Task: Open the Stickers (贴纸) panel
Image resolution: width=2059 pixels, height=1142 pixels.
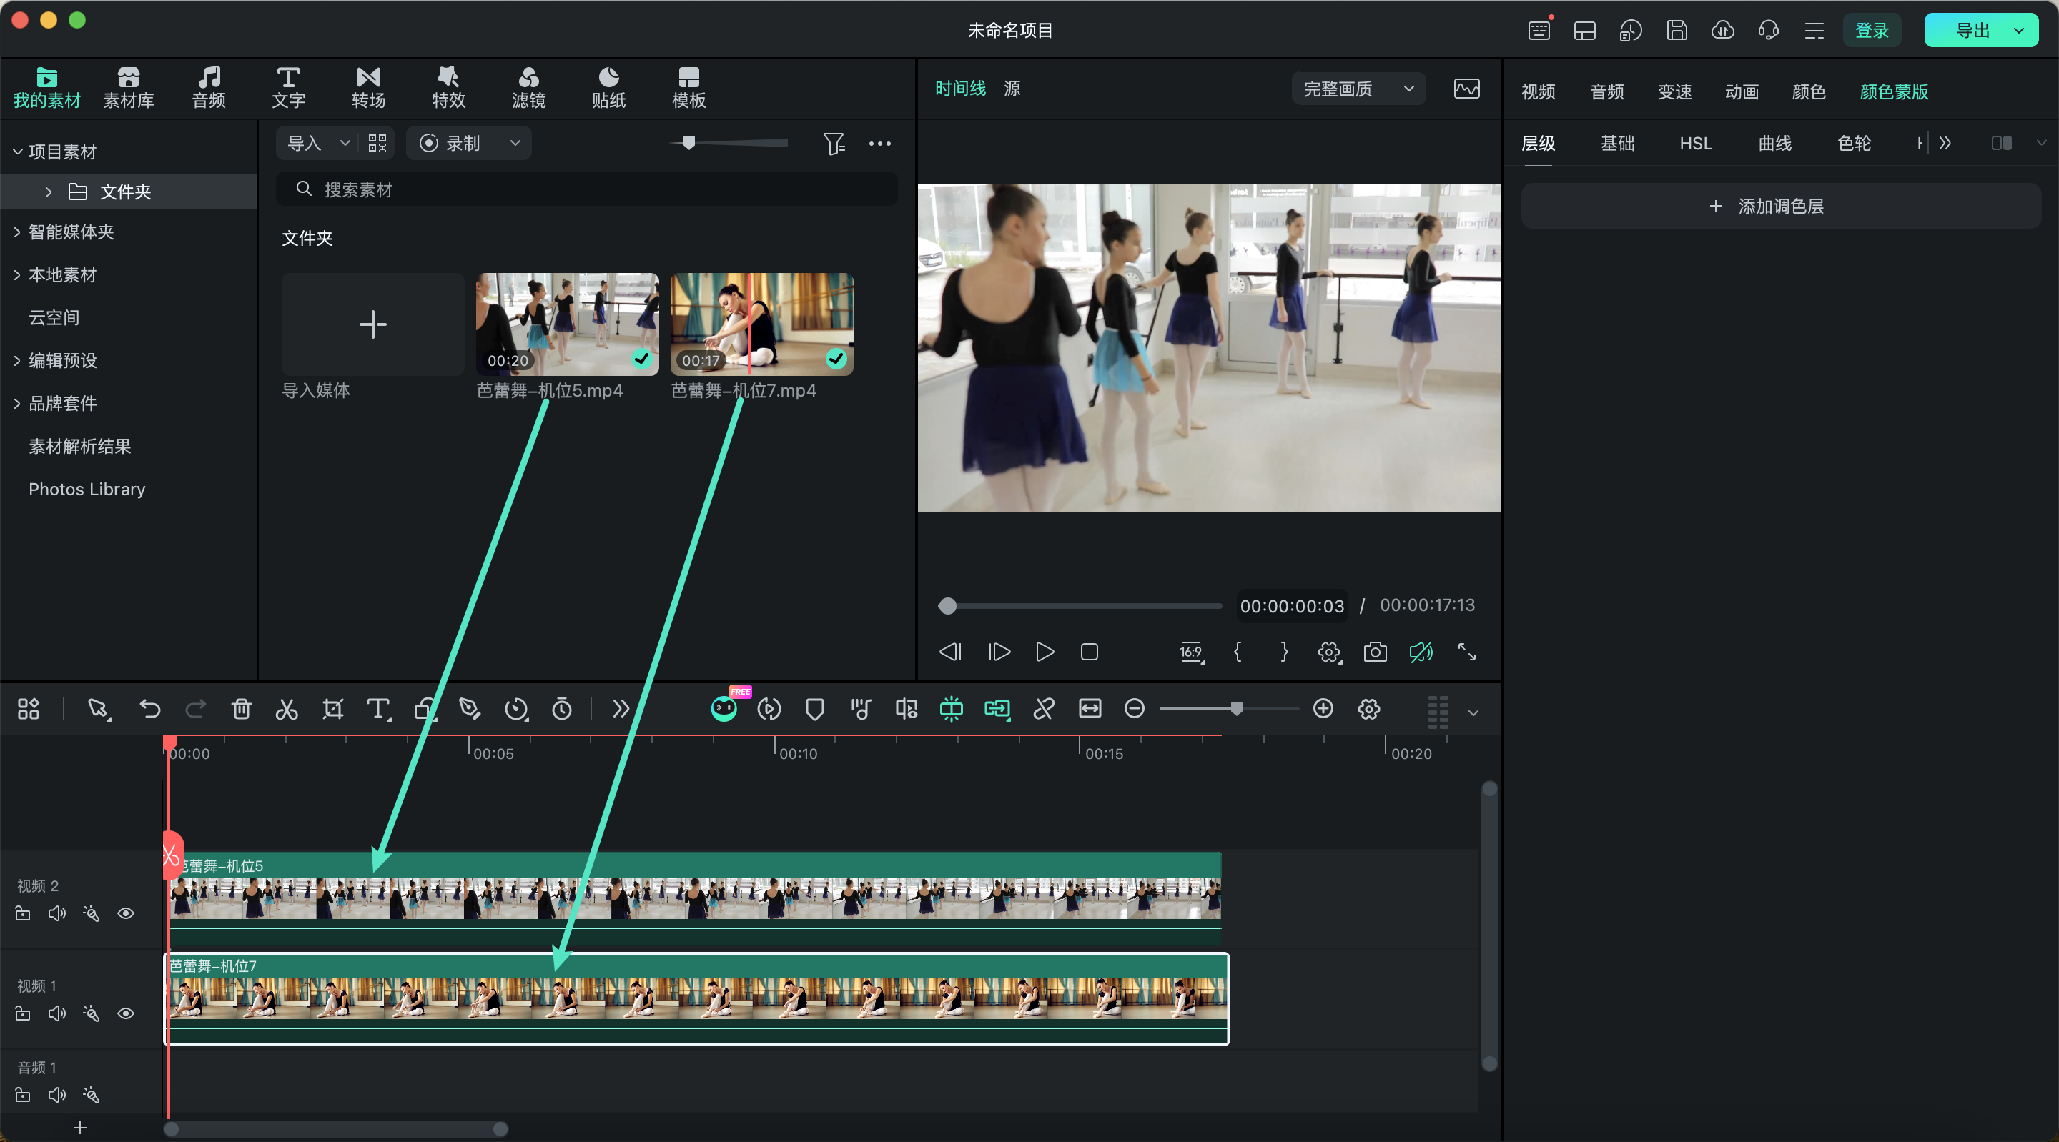Action: coord(608,87)
